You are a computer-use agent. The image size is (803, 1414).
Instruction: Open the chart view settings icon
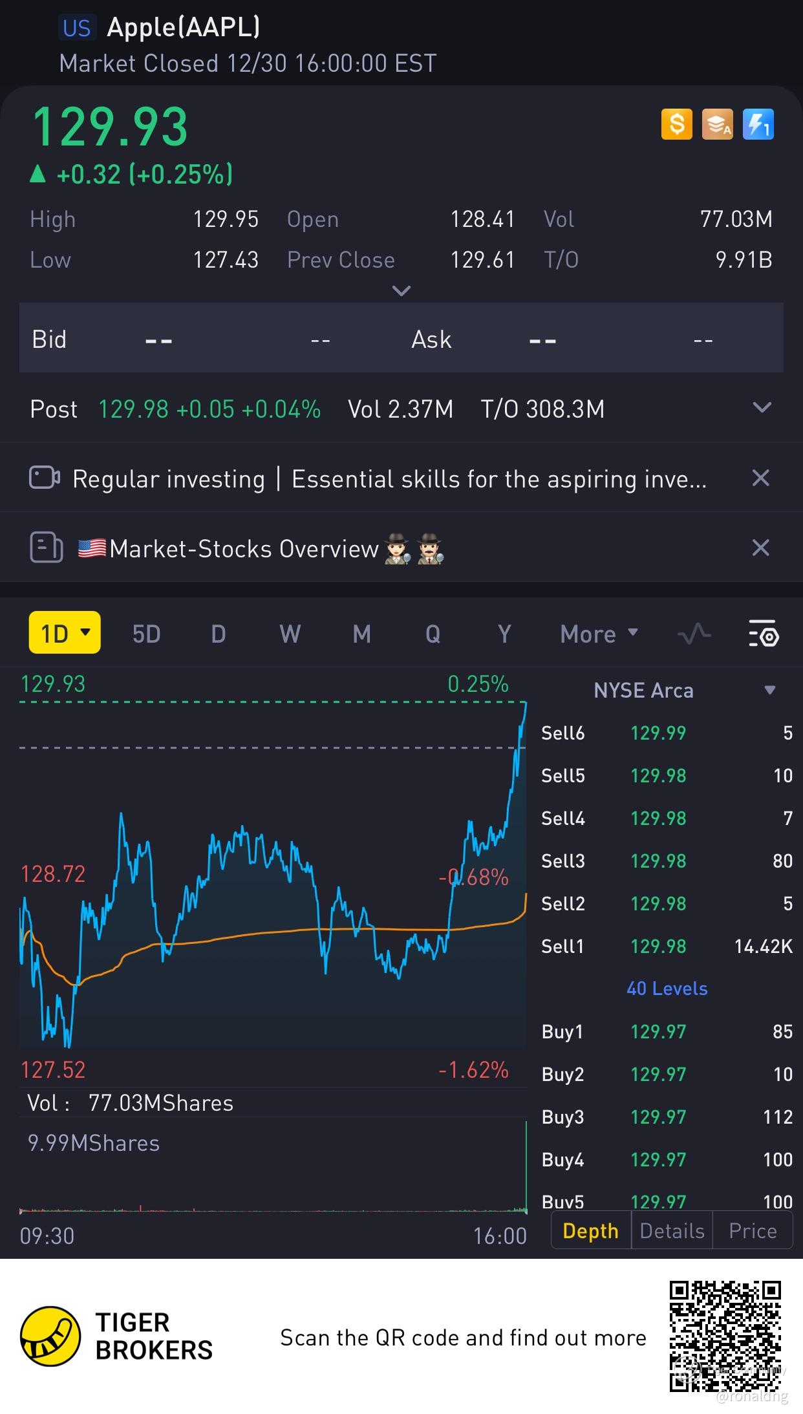pyautogui.click(x=763, y=634)
